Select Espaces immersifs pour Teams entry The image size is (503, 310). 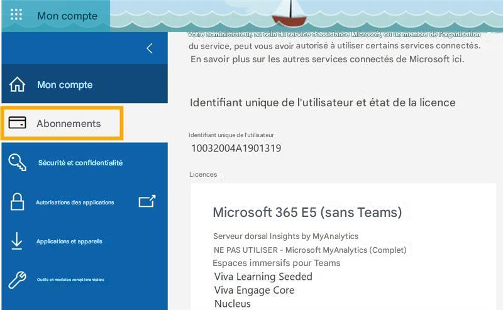[x=277, y=263]
